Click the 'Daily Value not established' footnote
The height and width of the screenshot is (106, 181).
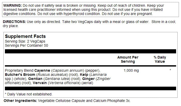click(28, 94)
